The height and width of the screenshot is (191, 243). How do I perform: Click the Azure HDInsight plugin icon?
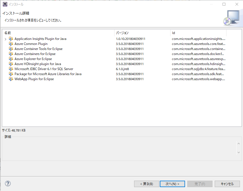11,64
